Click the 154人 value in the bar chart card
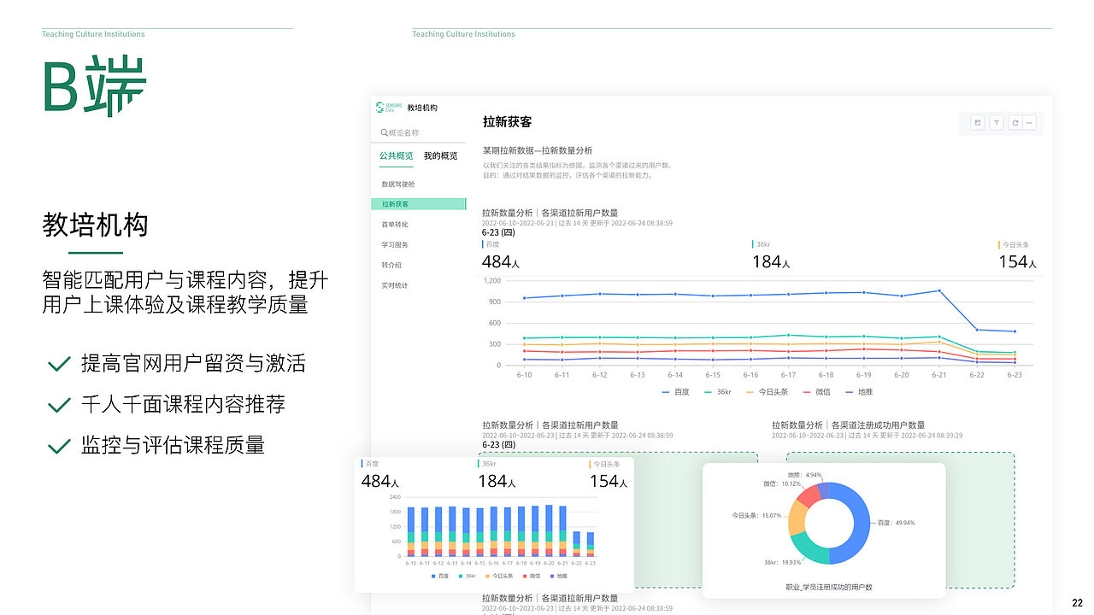 coord(609,482)
